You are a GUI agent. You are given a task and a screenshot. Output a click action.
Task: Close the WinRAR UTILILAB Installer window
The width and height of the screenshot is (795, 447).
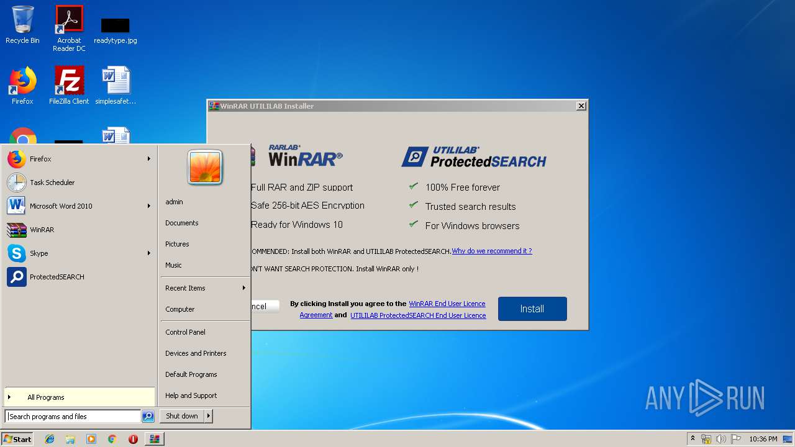pyautogui.click(x=581, y=106)
